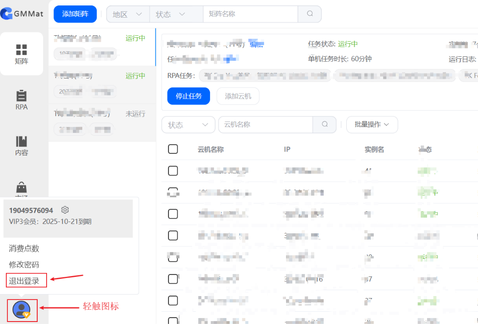Open the 状态 filter above cloud table
The height and width of the screenshot is (324, 478).
click(x=189, y=125)
